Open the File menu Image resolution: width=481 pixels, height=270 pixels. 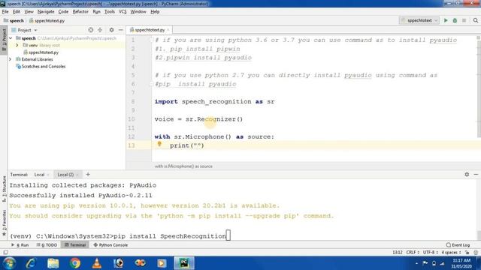[5, 12]
